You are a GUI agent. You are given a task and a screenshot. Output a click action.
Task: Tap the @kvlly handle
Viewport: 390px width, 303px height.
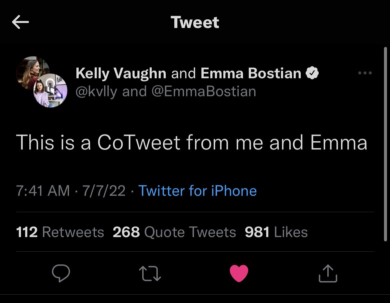[x=96, y=91]
